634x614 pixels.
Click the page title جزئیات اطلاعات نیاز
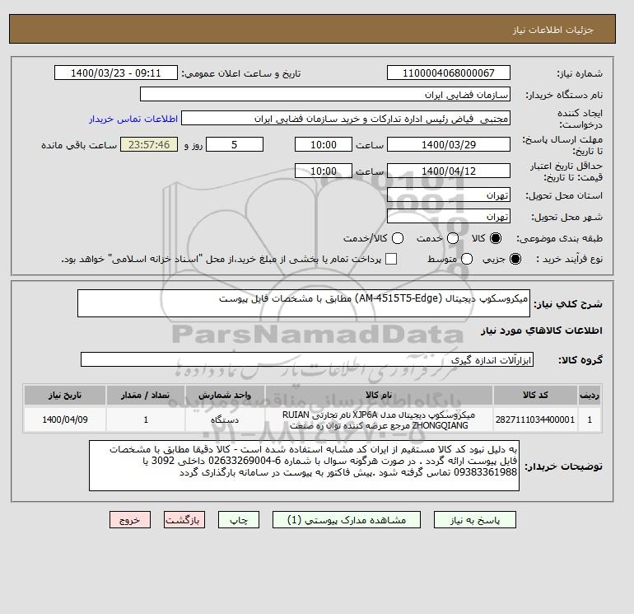point(552,30)
